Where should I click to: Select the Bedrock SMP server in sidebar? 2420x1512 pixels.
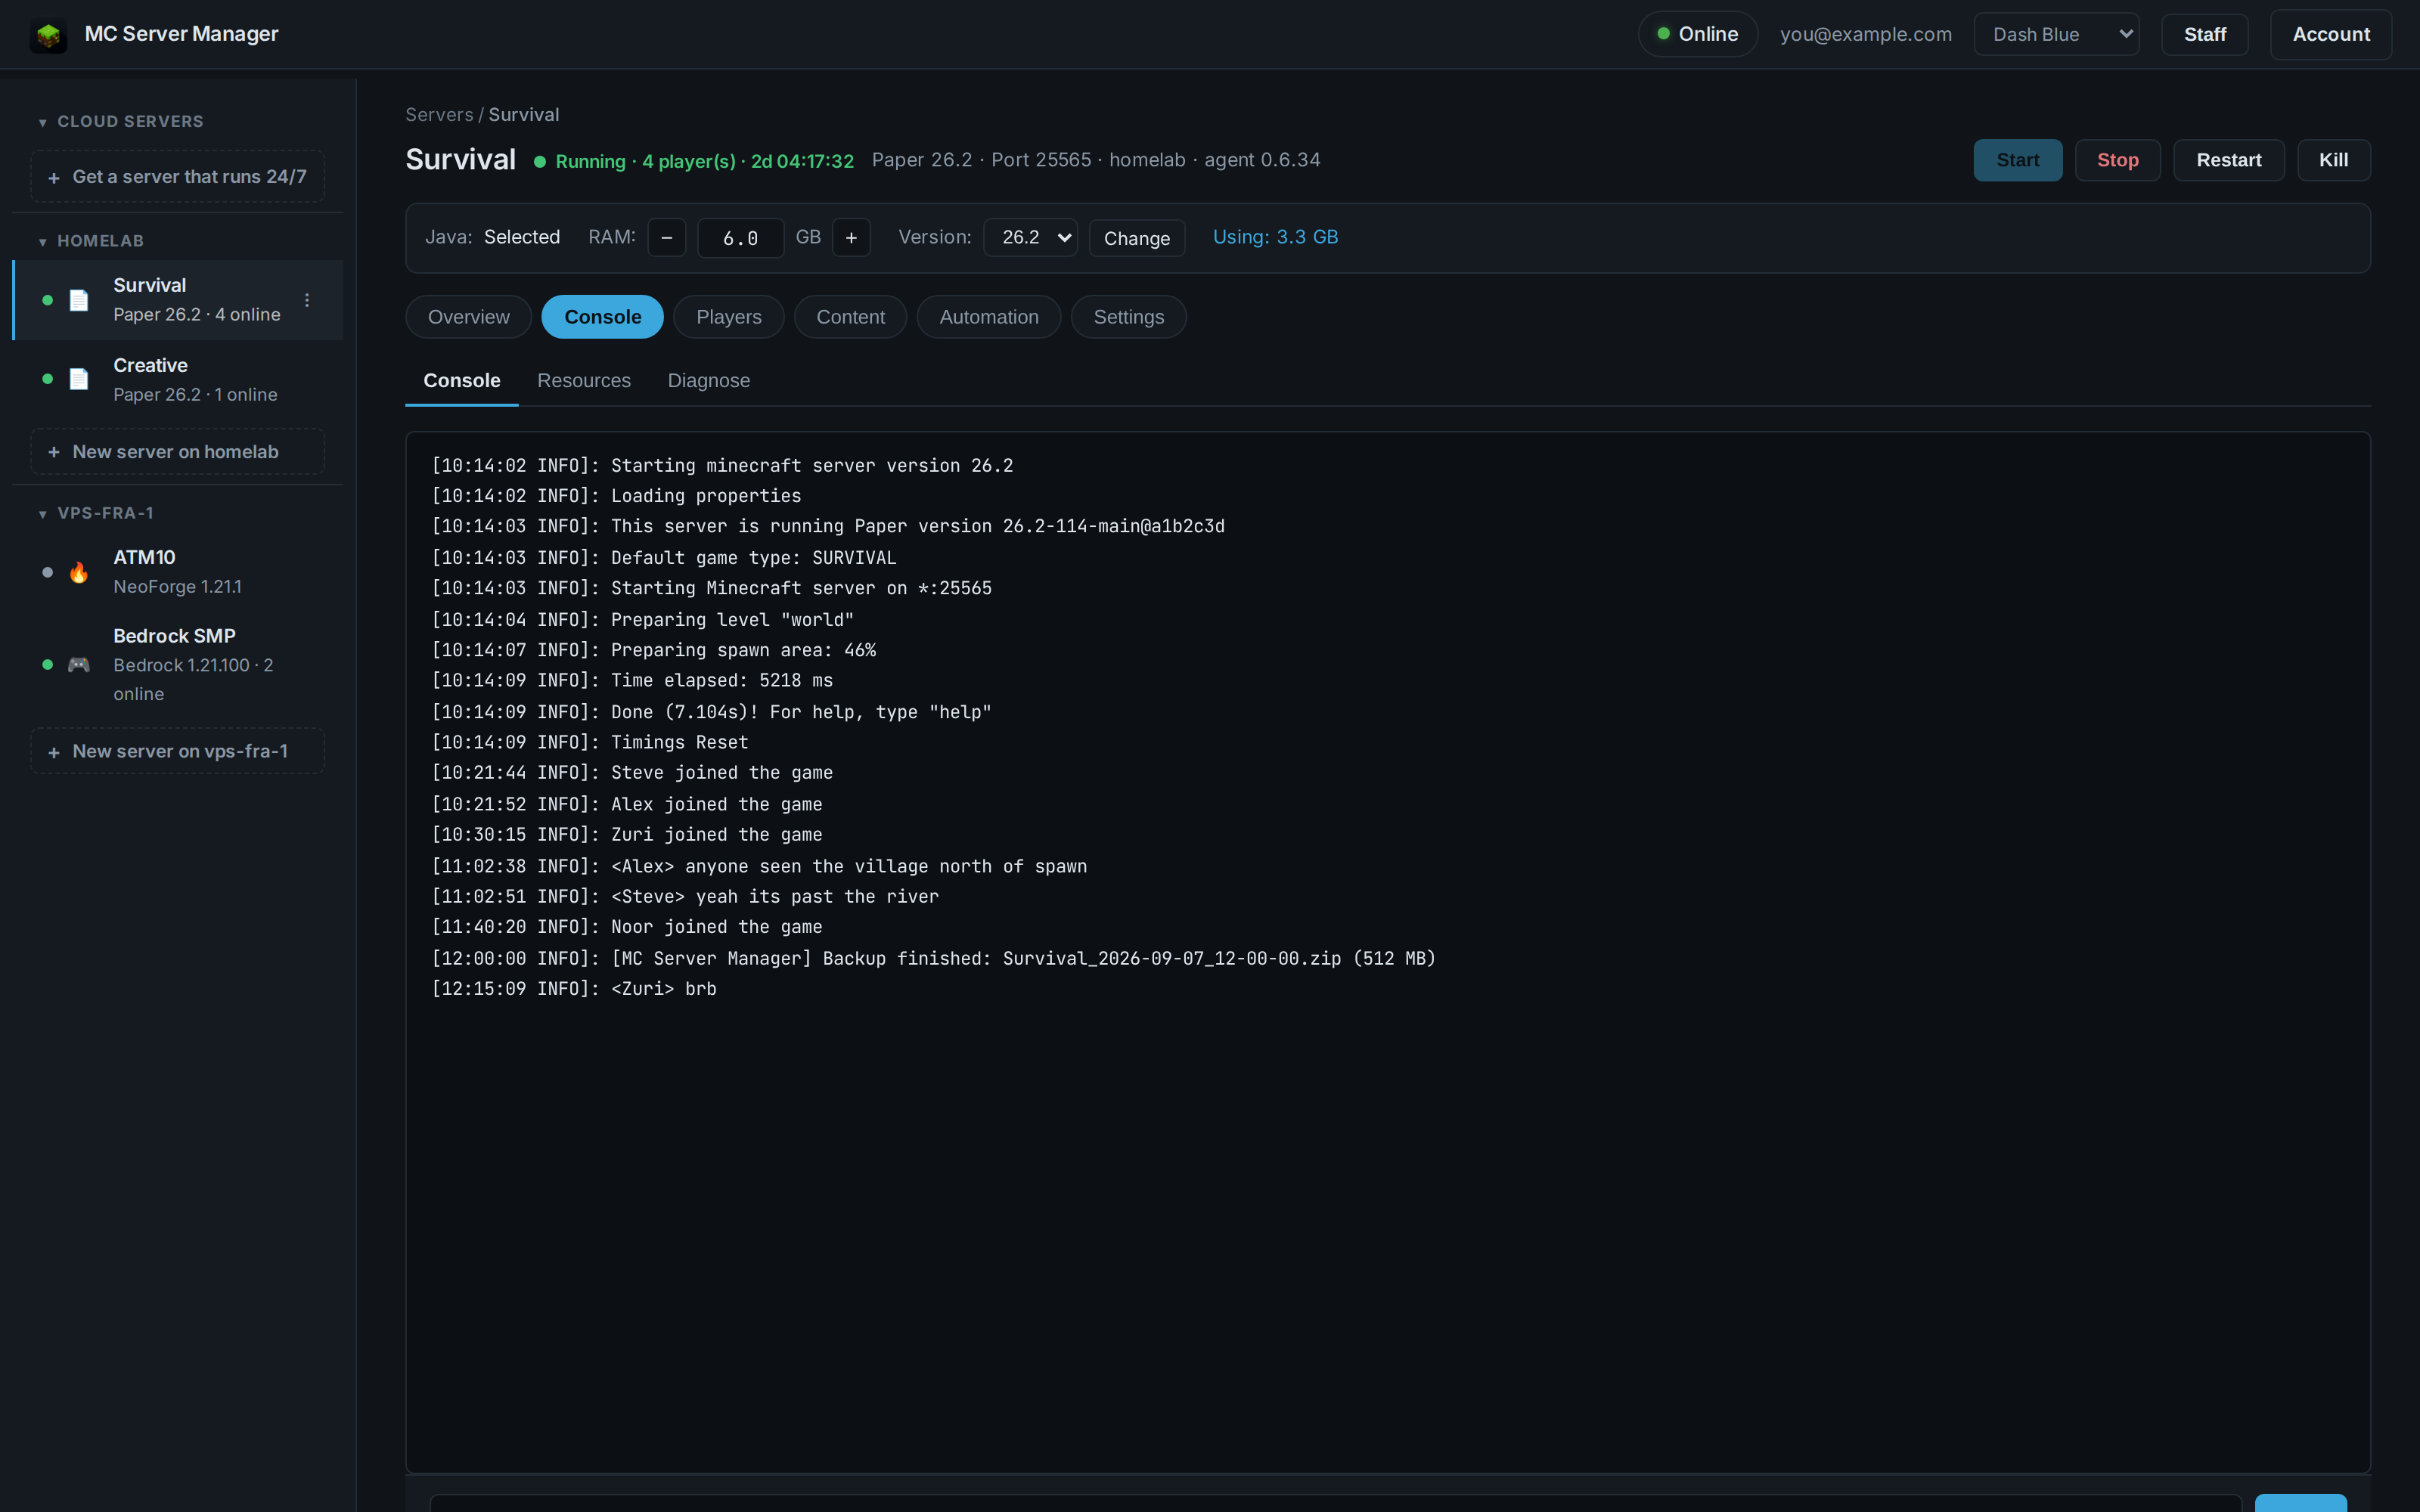(178, 664)
